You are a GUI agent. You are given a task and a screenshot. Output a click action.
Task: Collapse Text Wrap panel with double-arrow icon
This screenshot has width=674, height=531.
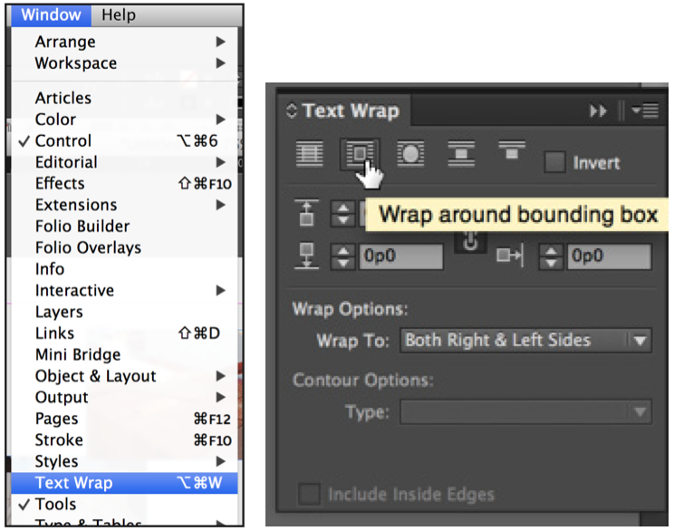pos(599,111)
